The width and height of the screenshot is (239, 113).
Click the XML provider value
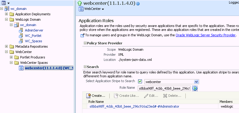[x=121, y=55]
